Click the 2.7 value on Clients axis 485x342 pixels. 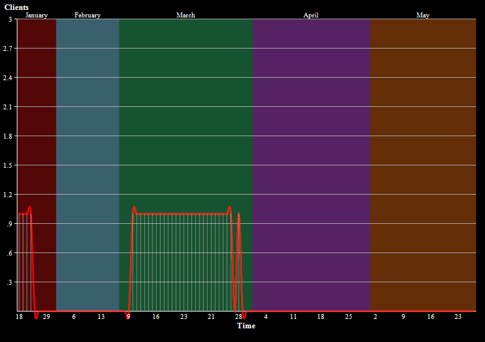click(7, 49)
